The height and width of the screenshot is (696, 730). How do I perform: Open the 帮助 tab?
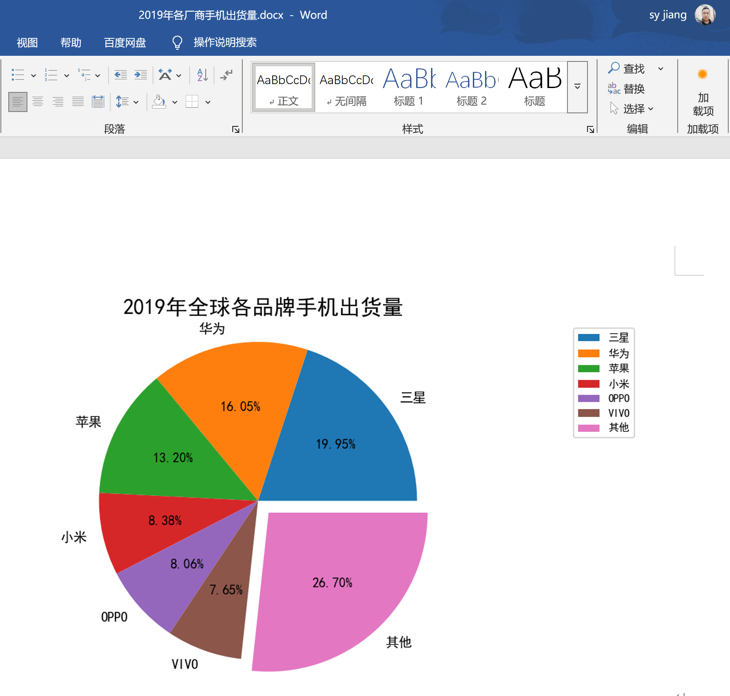pyautogui.click(x=71, y=42)
